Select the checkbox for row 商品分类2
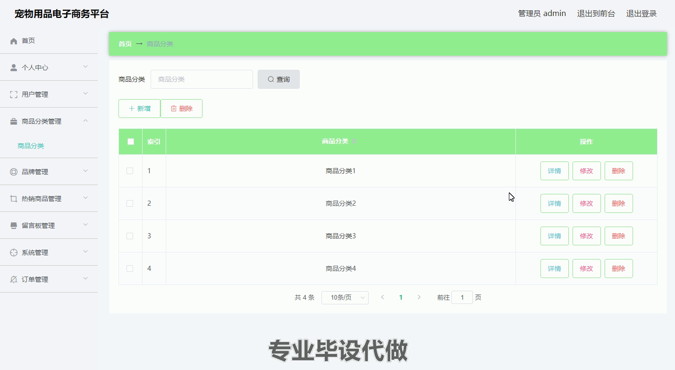Viewport: 675px width, 370px height. coord(130,203)
